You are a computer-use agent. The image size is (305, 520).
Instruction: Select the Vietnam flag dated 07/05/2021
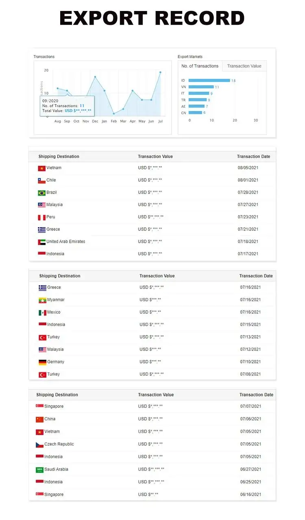coord(39,432)
